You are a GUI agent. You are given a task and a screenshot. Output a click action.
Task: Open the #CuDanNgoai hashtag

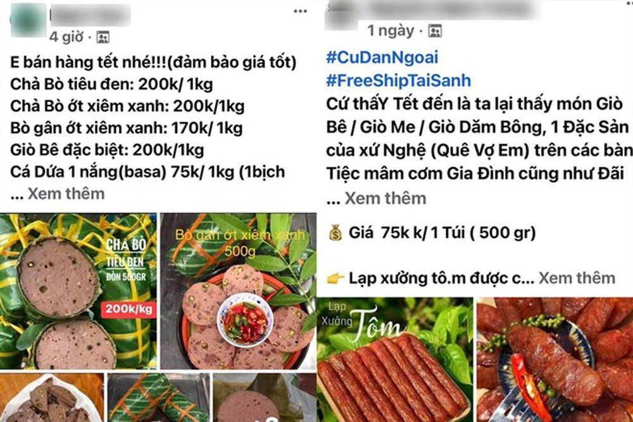tap(382, 58)
